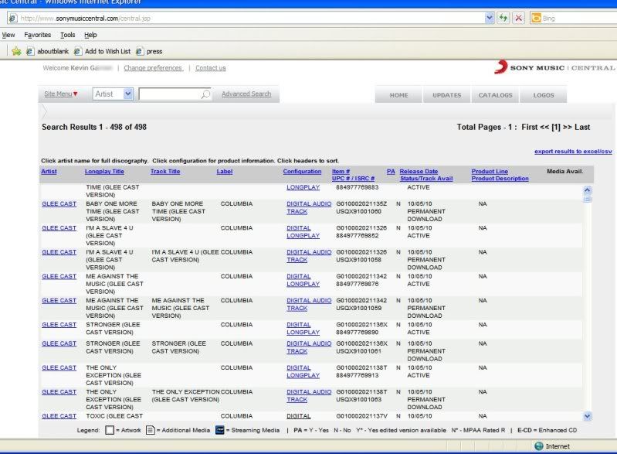Open the aboutblank favorite link
Viewport: 617px width, 454px height.
click(47, 51)
